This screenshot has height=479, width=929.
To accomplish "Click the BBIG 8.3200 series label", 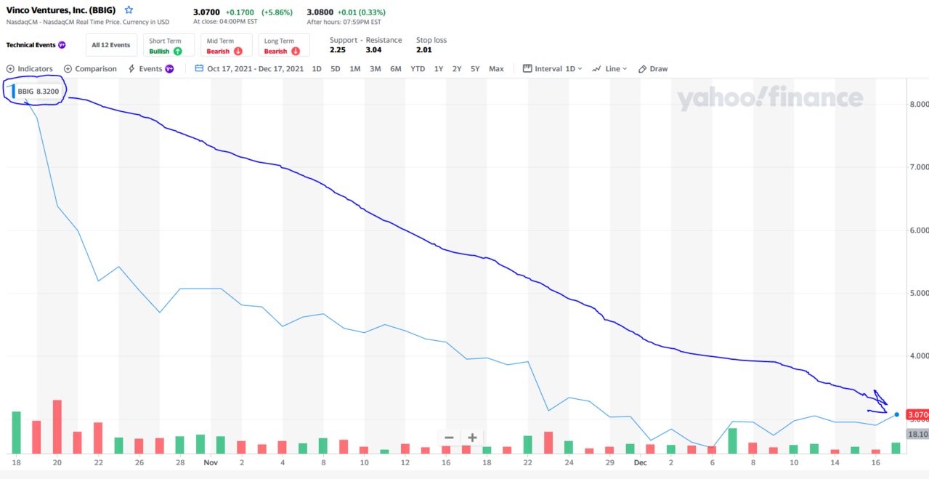I will click(x=38, y=92).
